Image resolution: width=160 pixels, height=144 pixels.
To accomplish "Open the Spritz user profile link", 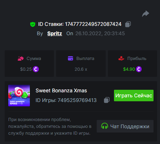I will [55, 33].
